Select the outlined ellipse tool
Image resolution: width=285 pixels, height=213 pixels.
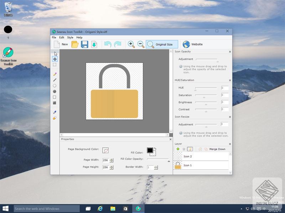pos(55,86)
